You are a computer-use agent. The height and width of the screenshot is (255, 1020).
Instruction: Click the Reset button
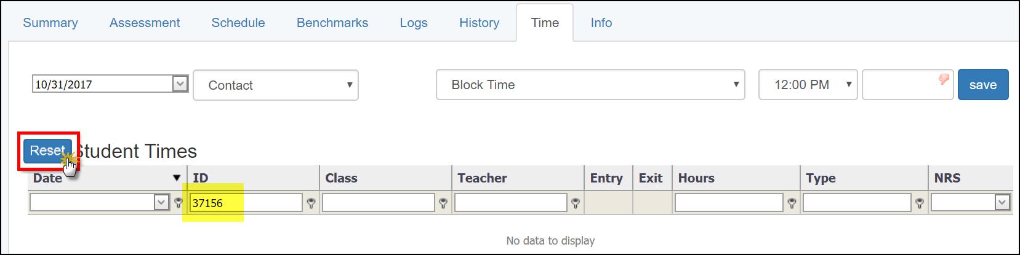click(47, 151)
